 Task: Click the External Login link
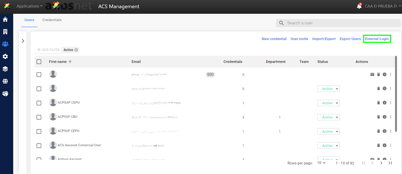coord(377,39)
